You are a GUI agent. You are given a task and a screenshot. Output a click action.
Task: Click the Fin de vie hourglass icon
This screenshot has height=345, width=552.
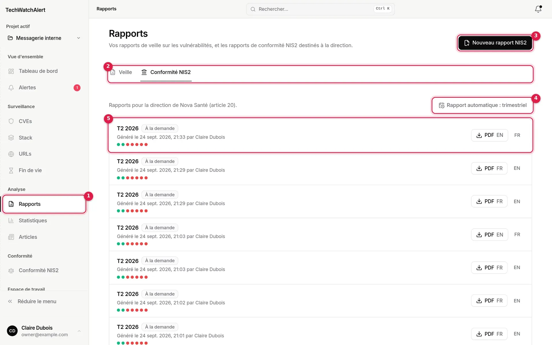click(11, 170)
